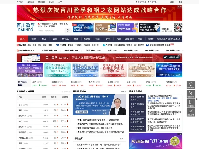This screenshot has height=149, width=199.
Task: Open the APP top link
Action: [x=60, y=2]
